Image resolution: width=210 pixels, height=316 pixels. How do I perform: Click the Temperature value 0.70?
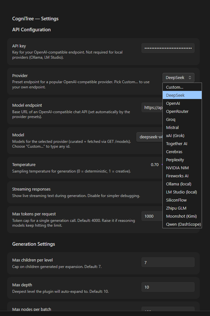pyautogui.click(x=155, y=165)
